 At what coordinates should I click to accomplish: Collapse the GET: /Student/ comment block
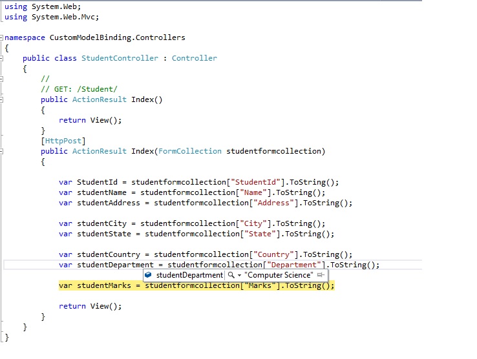(x=1, y=79)
